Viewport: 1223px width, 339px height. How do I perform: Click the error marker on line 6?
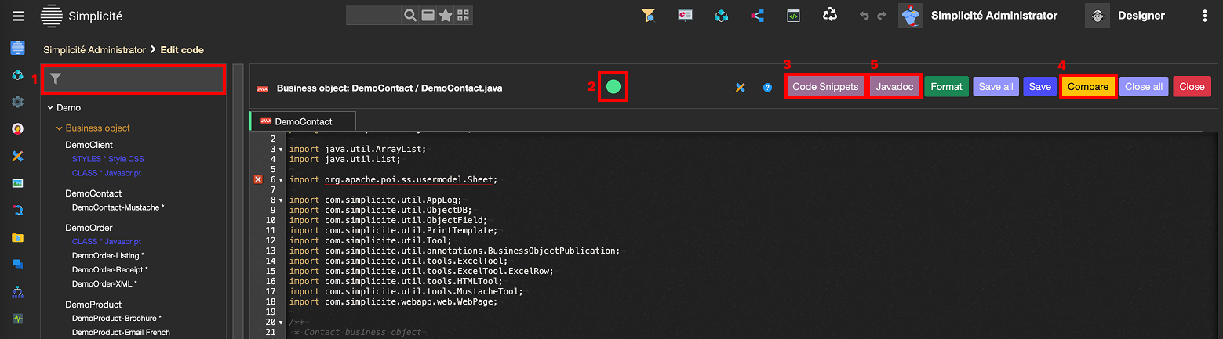(258, 179)
